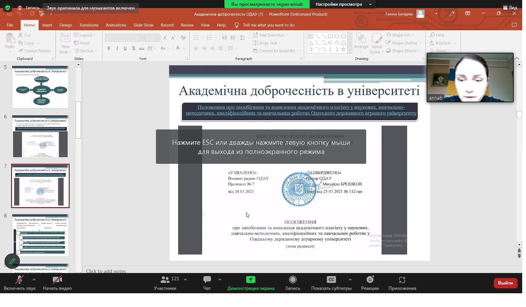The image size is (526, 307).
Task: Open the Participants panel icon
Action: tap(165, 280)
